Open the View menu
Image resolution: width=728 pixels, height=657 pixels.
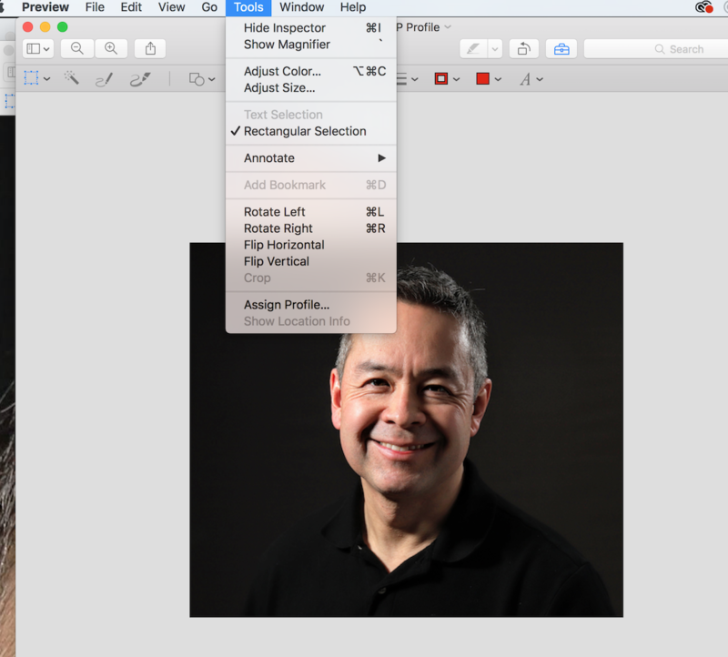click(x=171, y=7)
